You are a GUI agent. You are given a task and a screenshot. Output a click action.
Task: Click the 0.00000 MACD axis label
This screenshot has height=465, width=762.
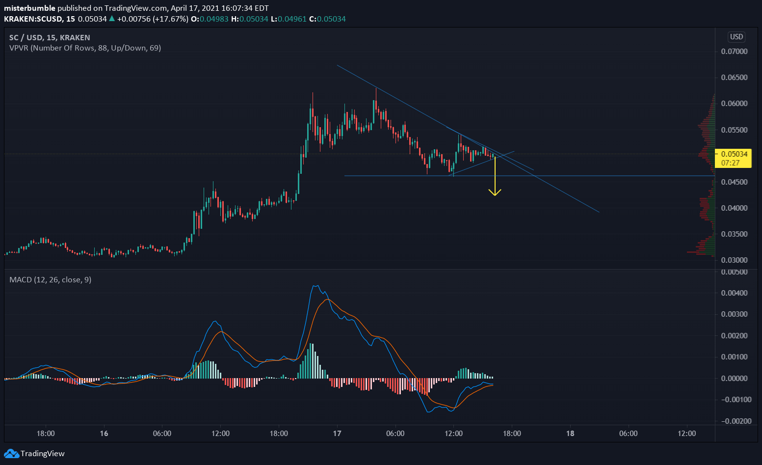(734, 379)
